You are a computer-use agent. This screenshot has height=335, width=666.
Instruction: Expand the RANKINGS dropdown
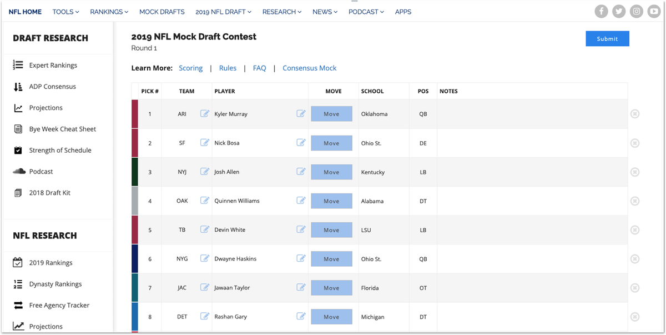pos(109,12)
